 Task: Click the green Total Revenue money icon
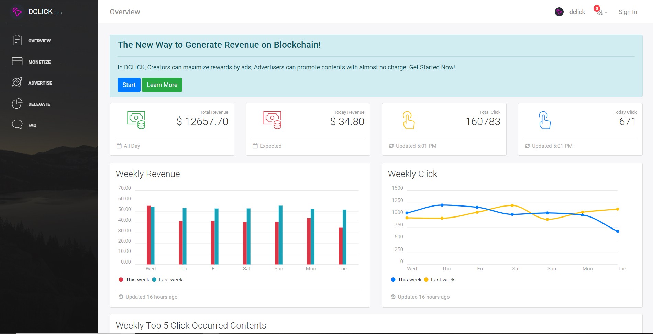pos(136,120)
